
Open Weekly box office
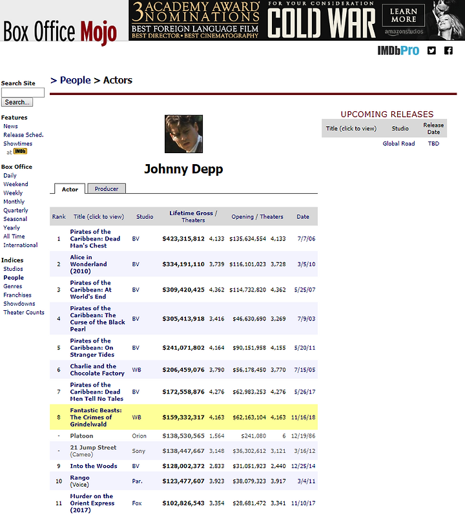click(13, 193)
